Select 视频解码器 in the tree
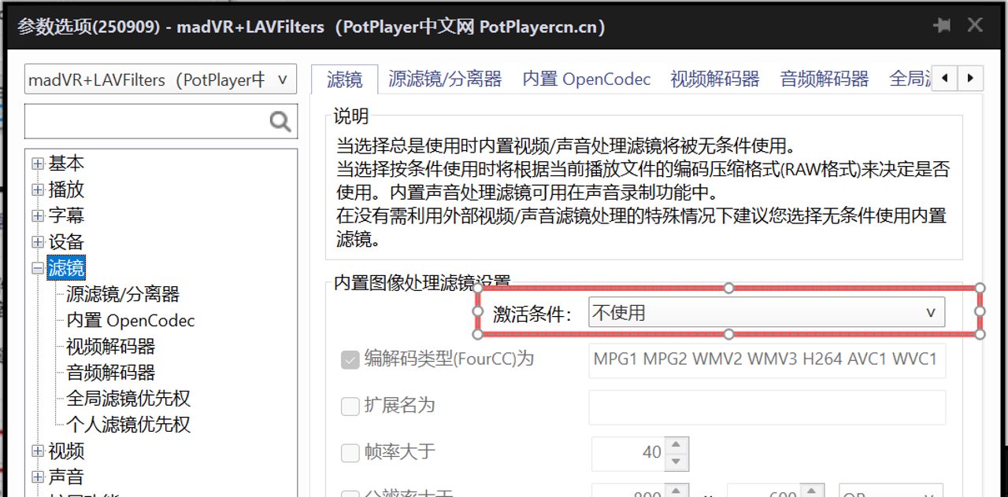 click(110, 346)
